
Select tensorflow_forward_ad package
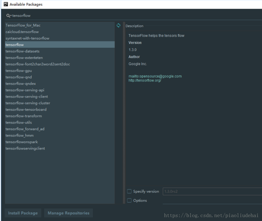[60, 129]
